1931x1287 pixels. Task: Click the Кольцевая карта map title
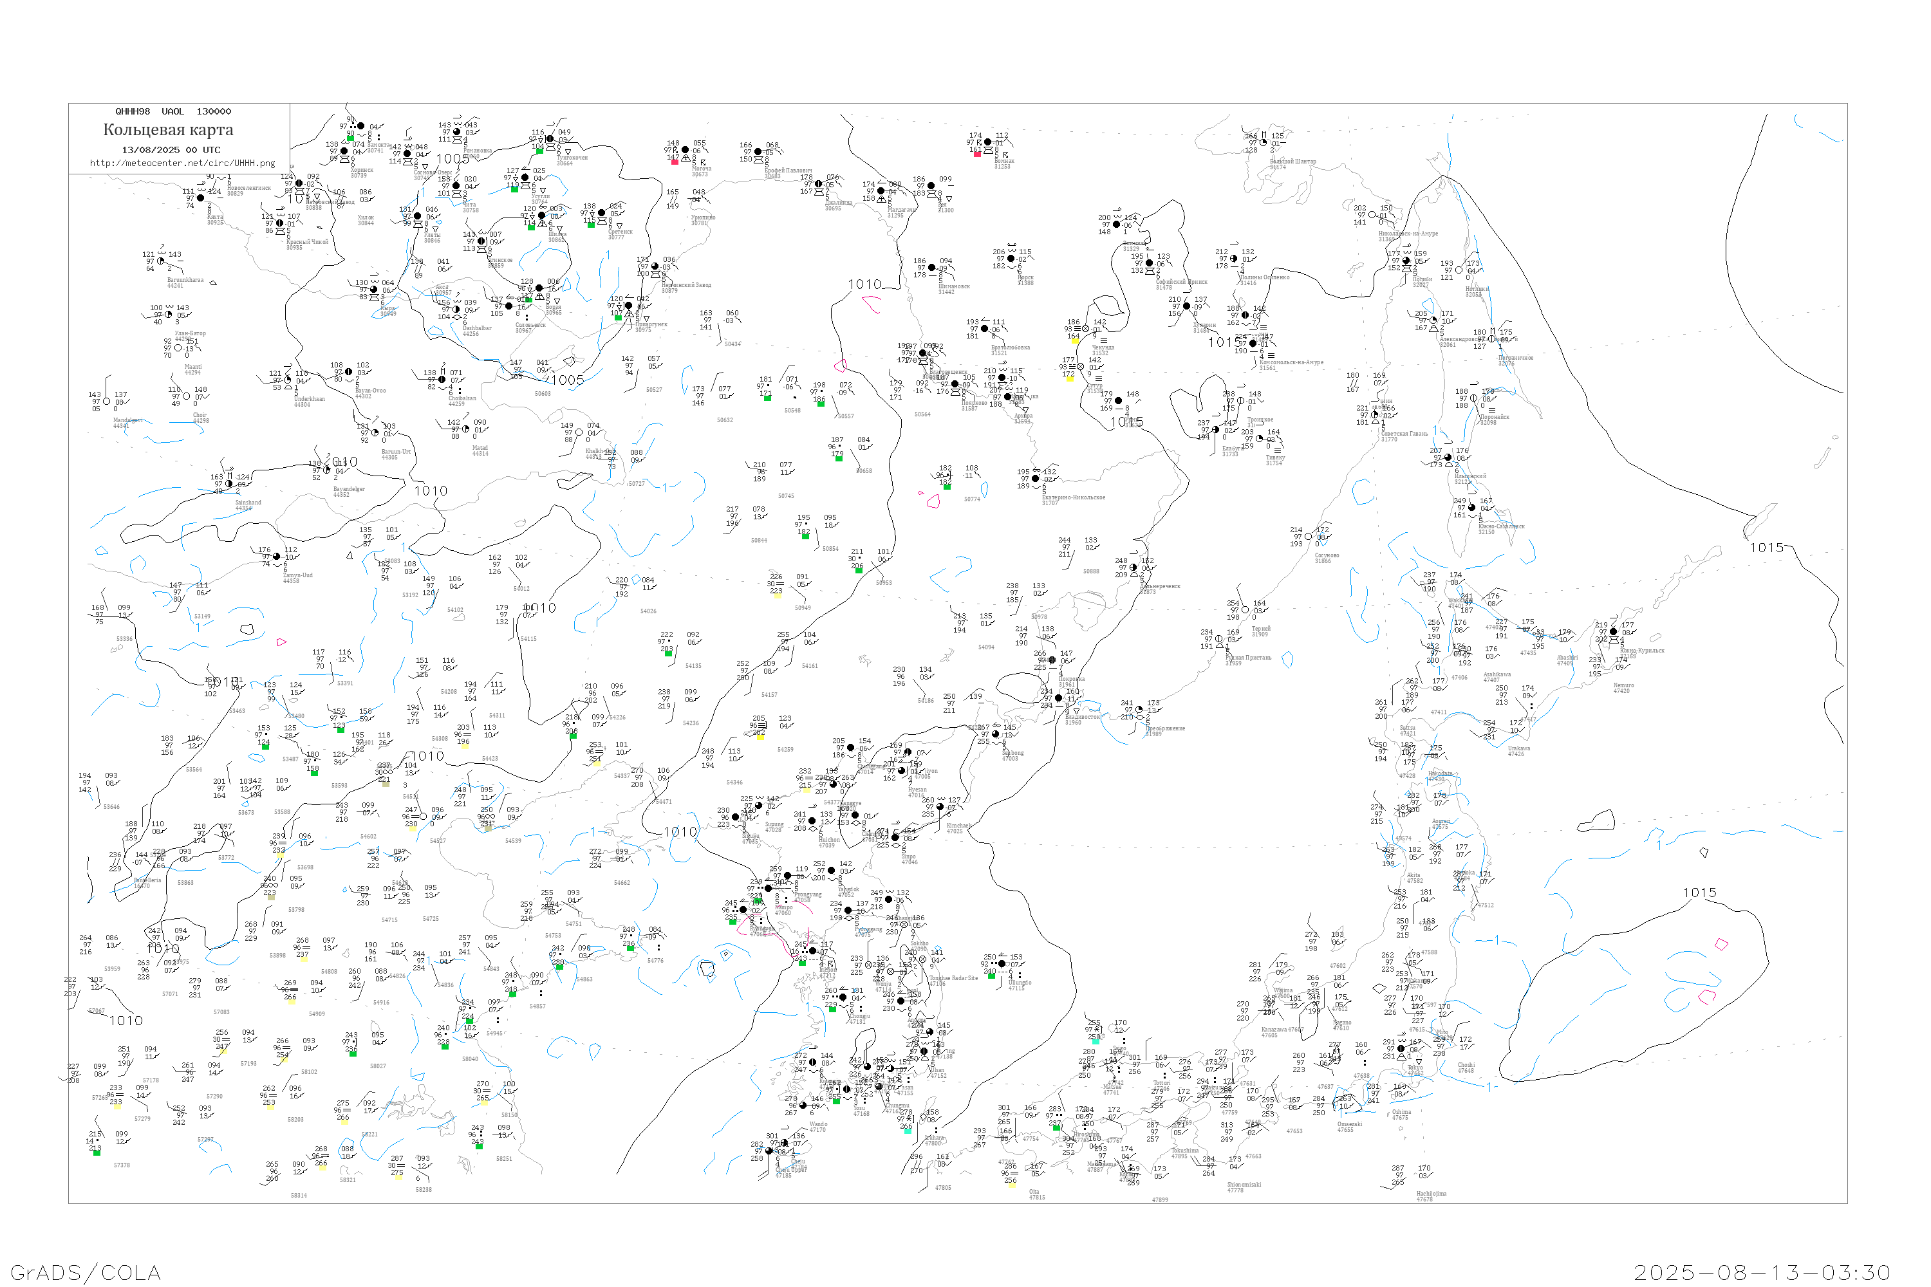pos(168,130)
